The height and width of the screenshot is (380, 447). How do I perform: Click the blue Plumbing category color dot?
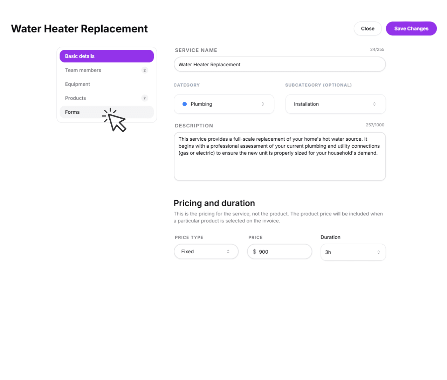pos(185,104)
